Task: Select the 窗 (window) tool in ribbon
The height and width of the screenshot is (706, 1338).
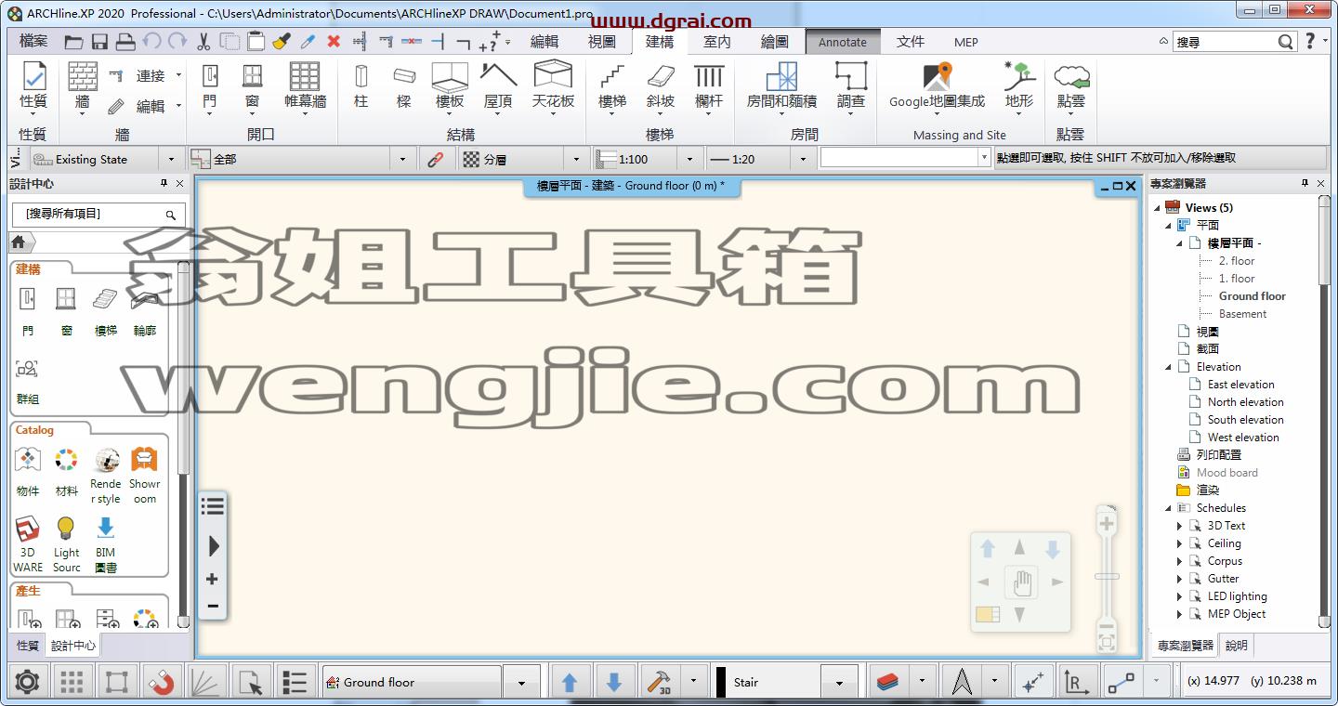Action: (x=252, y=86)
